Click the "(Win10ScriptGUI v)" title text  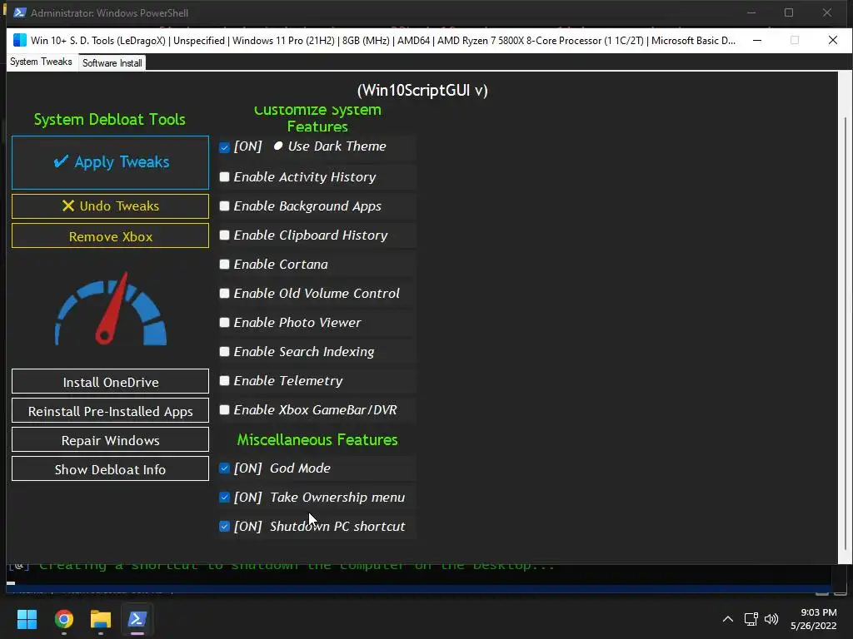click(x=422, y=90)
